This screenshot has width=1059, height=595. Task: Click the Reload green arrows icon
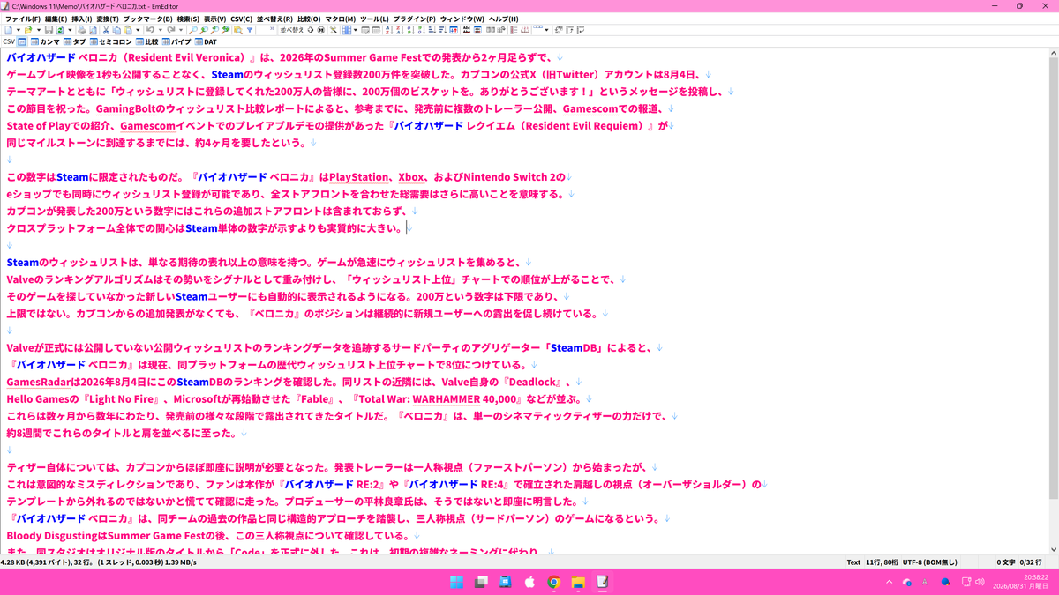click(x=60, y=30)
